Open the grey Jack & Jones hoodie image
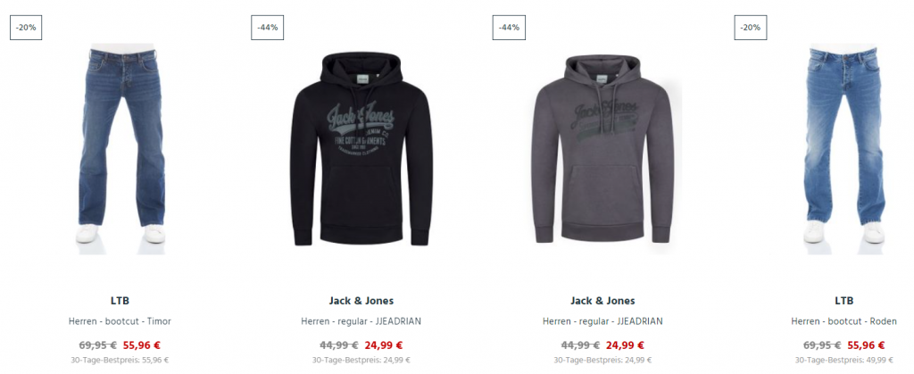 point(602,148)
